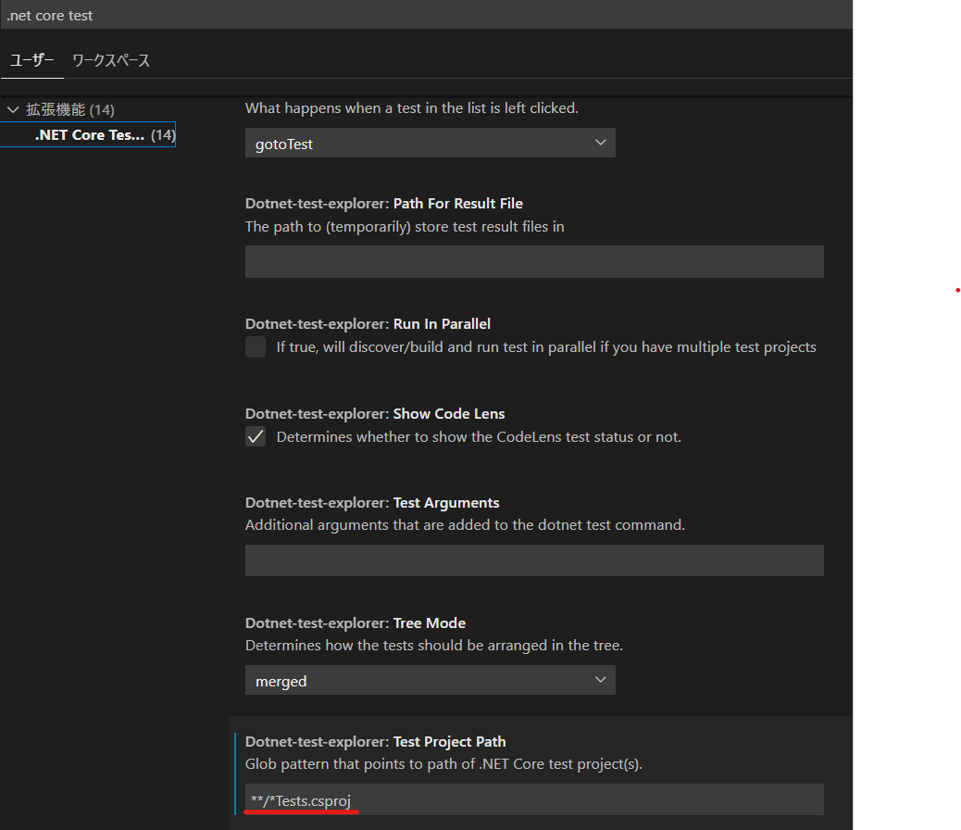This screenshot has height=830, width=961.
Task: Click the (14) count badge beside .NET Core Tes...
Action: 163,135
